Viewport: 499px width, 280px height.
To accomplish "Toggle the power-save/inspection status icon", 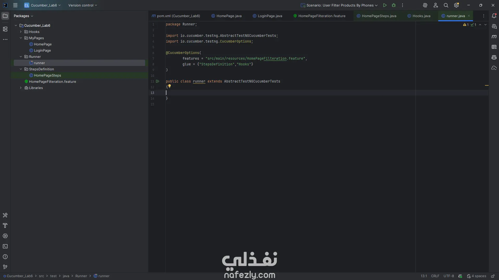I will click(x=460, y=276).
